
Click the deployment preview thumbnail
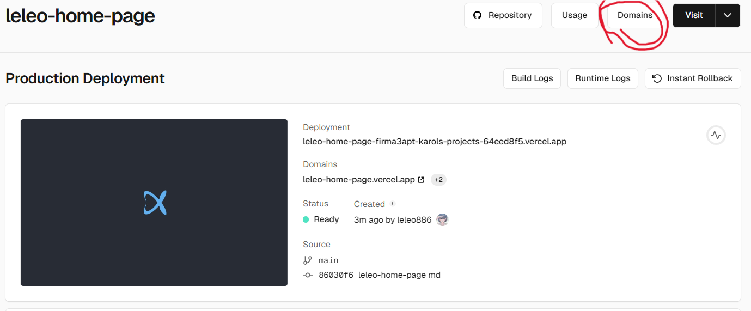tap(154, 203)
